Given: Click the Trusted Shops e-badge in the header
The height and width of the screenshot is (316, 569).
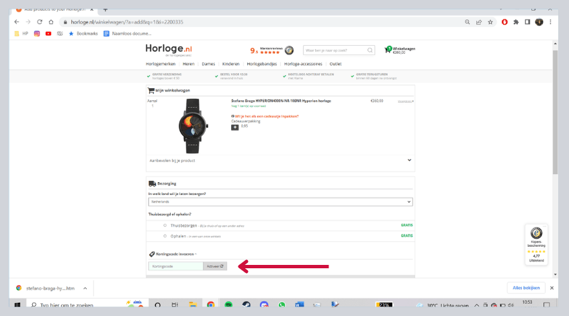Looking at the screenshot, I should tap(290, 50).
